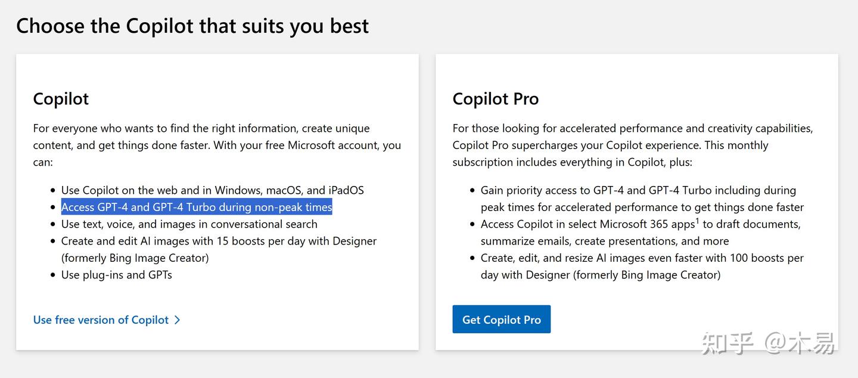Click the Zhihu watermark in the corner
858x378 pixels.
pos(768,343)
